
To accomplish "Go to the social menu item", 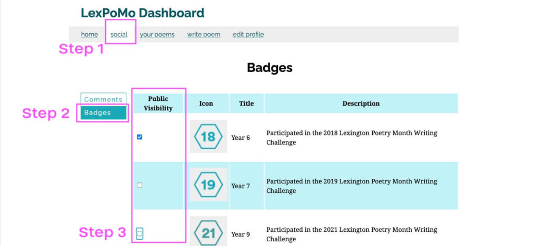I will point(119,34).
